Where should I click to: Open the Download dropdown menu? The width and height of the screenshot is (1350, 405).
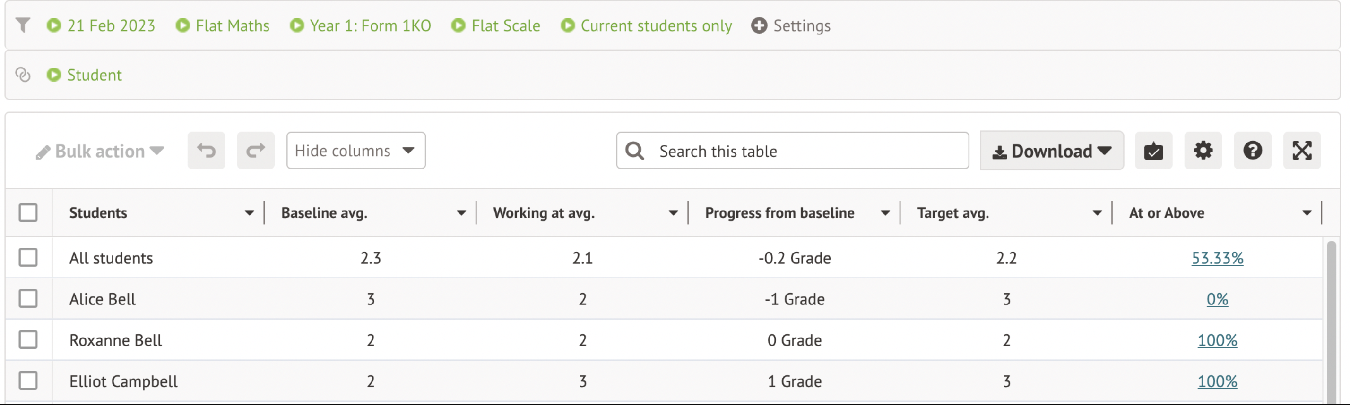point(1051,151)
